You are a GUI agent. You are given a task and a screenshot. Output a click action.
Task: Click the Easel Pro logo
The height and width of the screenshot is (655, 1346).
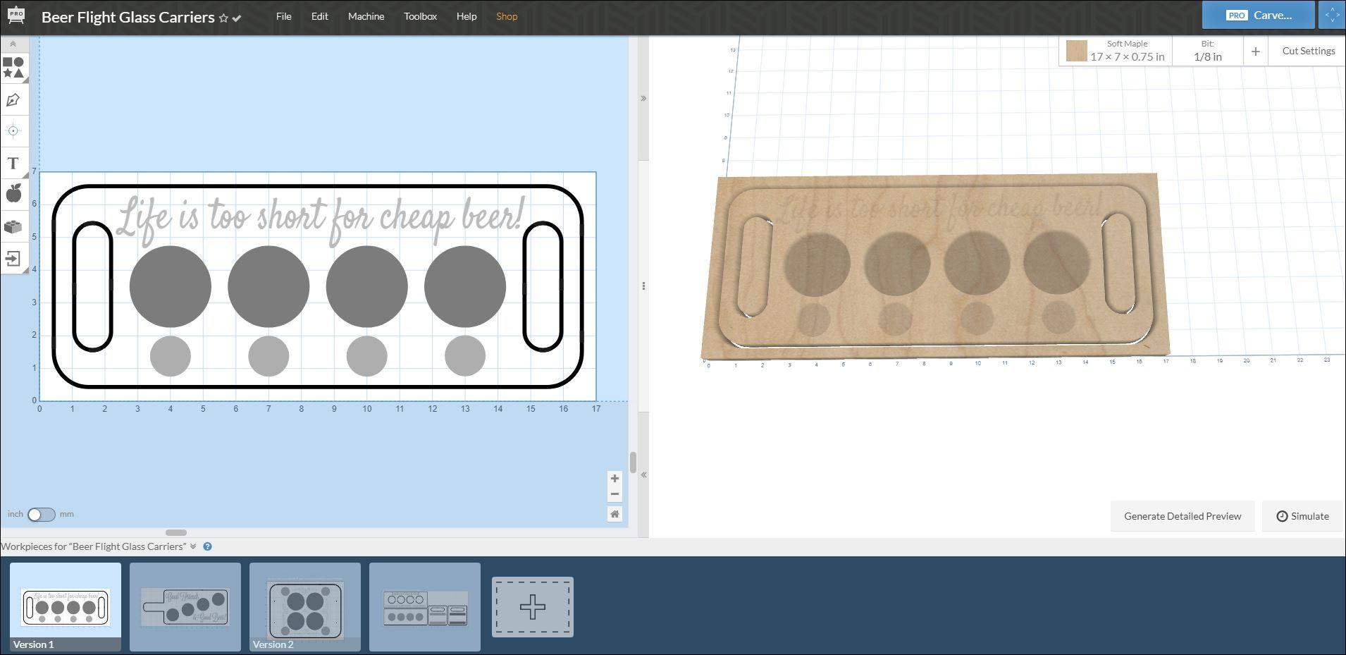pos(16,16)
